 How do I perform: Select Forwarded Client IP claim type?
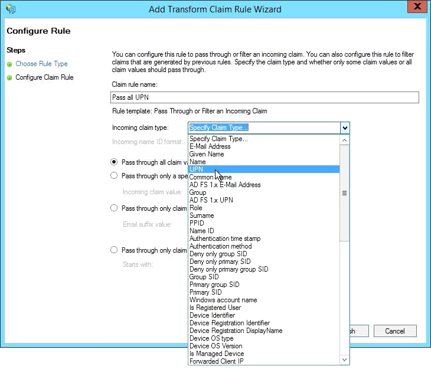[x=217, y=361]
